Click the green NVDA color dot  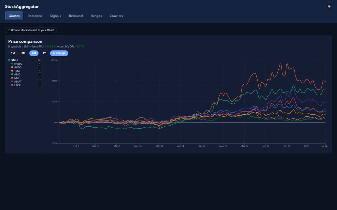tap(12, 64)
